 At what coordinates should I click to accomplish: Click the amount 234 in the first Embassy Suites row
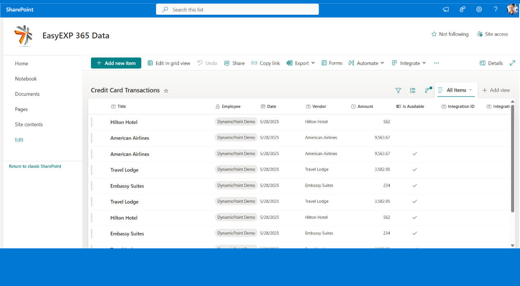[x=386, y=185]
